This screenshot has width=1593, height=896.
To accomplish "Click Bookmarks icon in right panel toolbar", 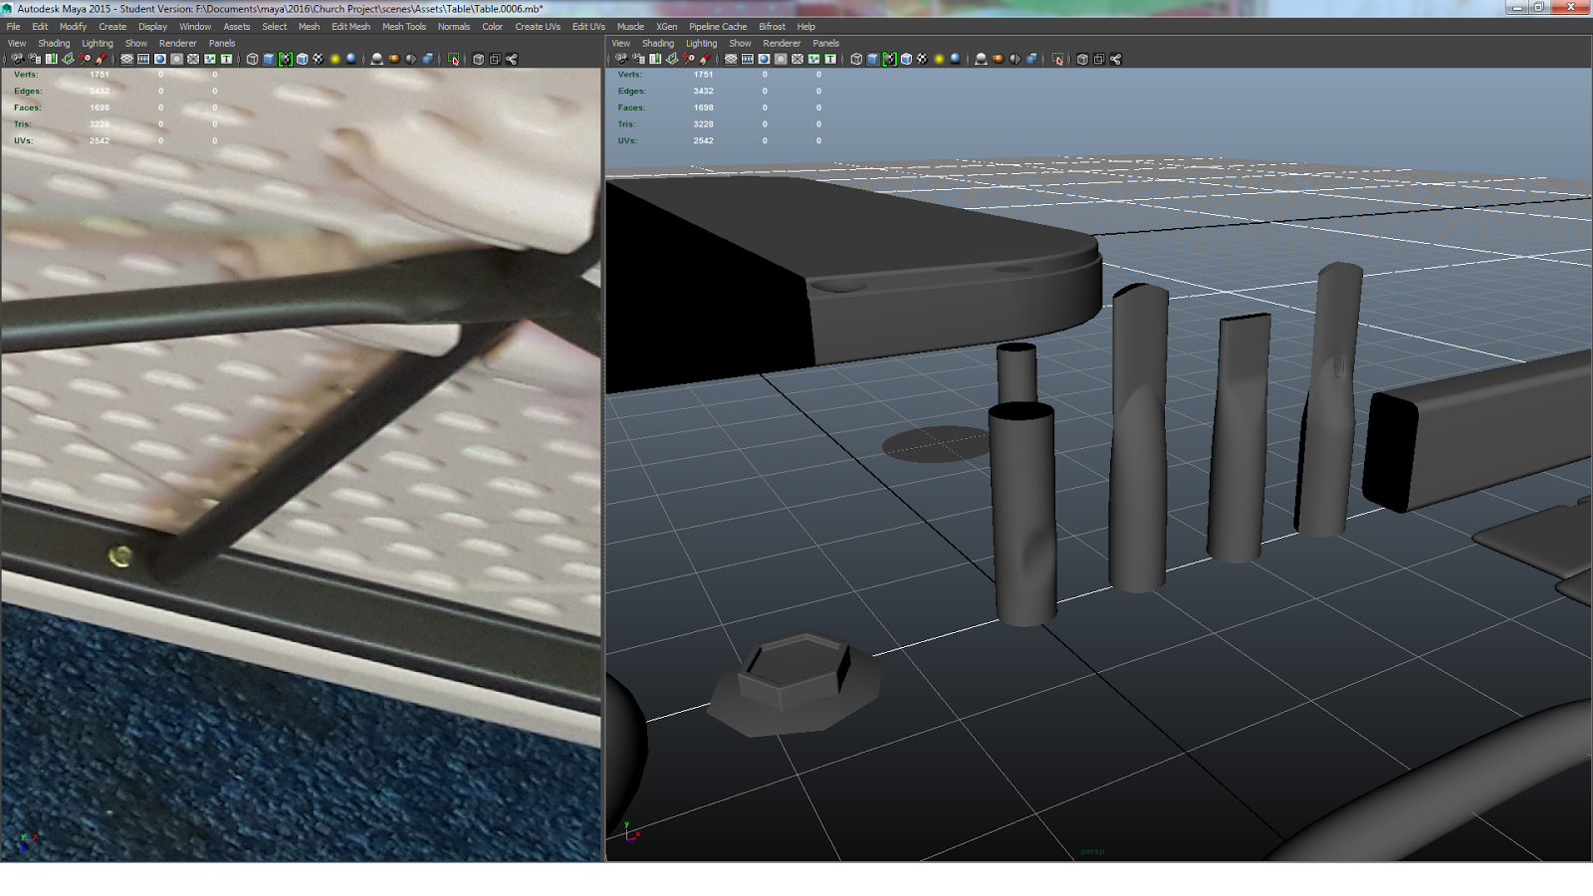I will [655, 59].
